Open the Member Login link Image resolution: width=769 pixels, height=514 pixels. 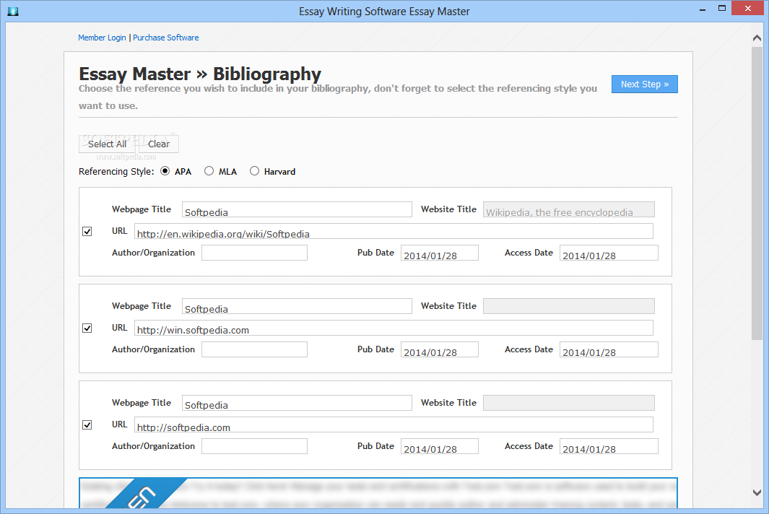click(102, 38)
